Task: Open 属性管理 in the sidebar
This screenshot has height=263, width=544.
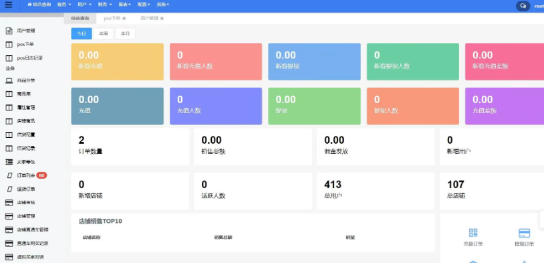Action: 26,108
